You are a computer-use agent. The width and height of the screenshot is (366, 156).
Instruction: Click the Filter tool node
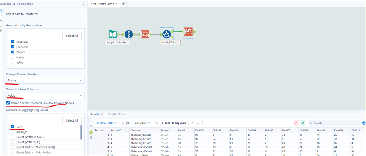[x=166, y=34]
